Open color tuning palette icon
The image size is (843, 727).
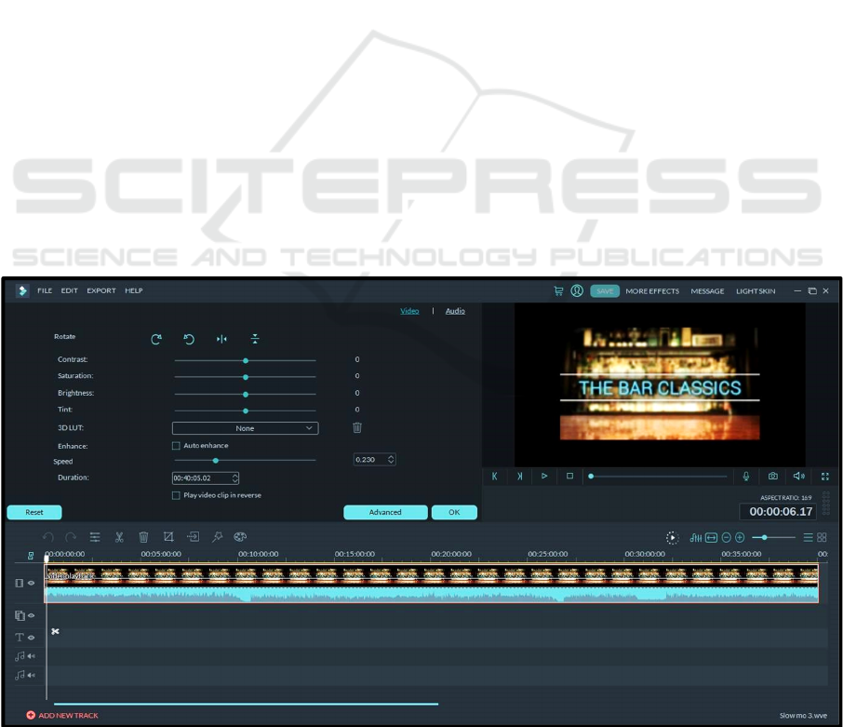coord(240,537)
